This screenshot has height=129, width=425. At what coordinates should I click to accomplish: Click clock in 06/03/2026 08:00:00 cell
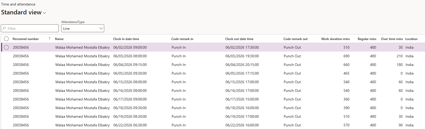coord(130,56)
